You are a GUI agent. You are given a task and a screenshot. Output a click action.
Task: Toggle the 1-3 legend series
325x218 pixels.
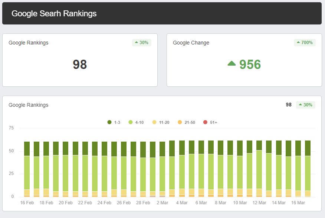click(114, 122)
